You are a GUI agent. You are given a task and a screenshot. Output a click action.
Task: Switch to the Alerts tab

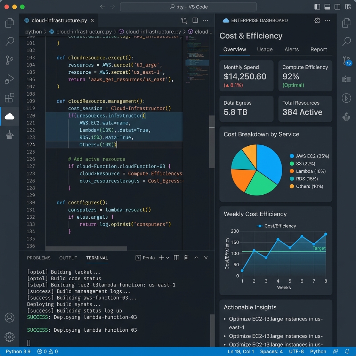[292, 49]
